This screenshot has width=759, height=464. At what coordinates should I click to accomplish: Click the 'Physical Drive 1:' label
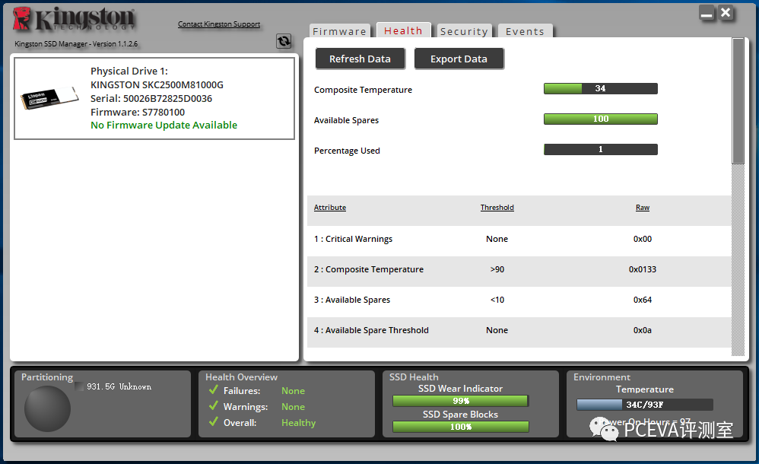pyautogui.click(x=129, y=72)
